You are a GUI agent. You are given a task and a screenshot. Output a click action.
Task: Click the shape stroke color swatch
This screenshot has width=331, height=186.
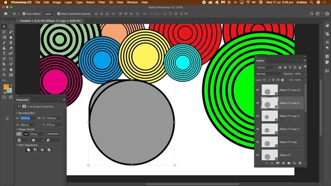click(26, 134)
